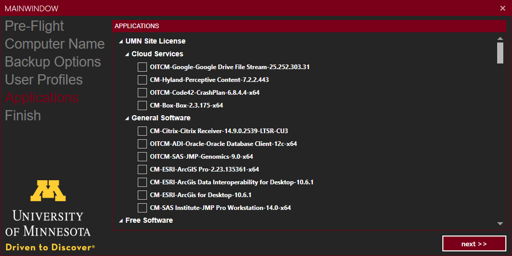
Task: Click the applications list scrollbar thumb
Action: tap(500, 53)
